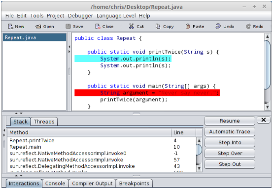Click the Open file toolbar icon
The image size is (273, 189).
(38, 27)
